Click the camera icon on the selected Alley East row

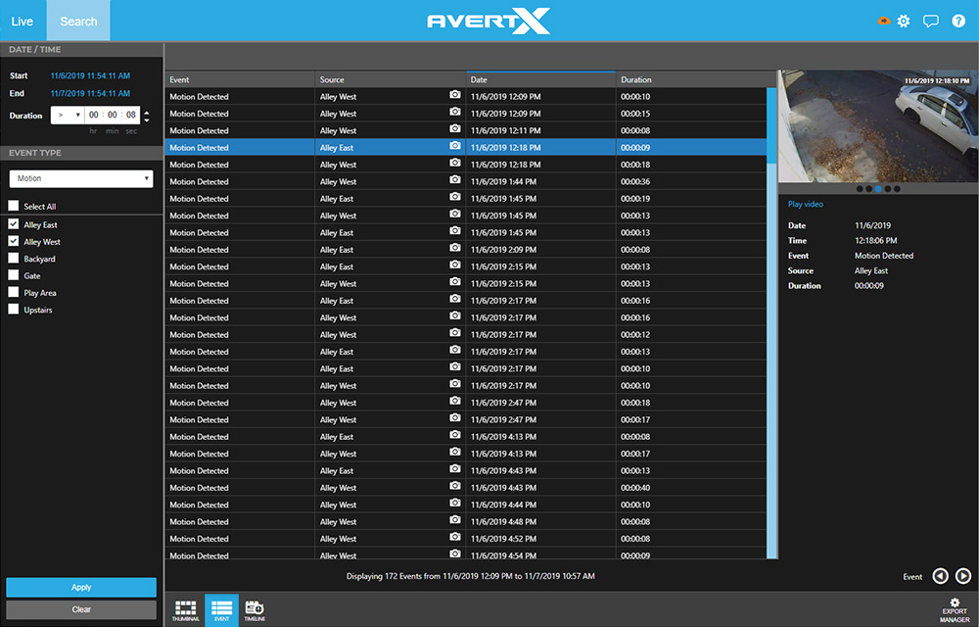click(454, 146)
